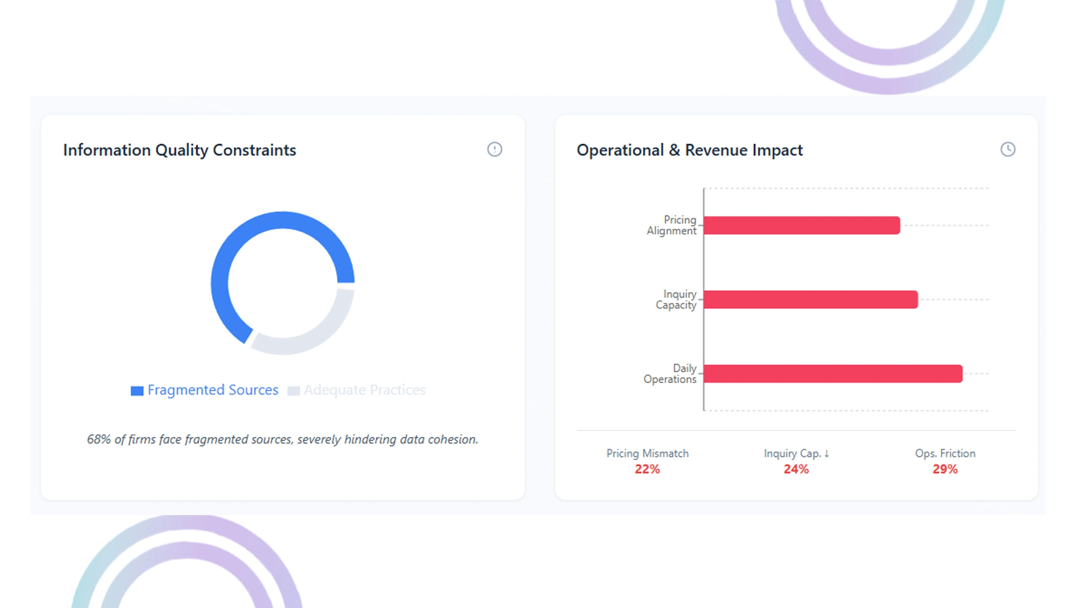Click the blue donut chart segment

coord(232,252)
